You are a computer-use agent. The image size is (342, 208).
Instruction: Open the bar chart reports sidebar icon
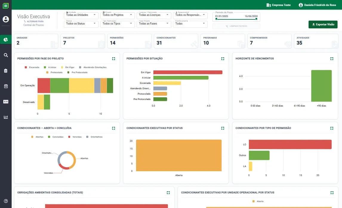point(6,117)
